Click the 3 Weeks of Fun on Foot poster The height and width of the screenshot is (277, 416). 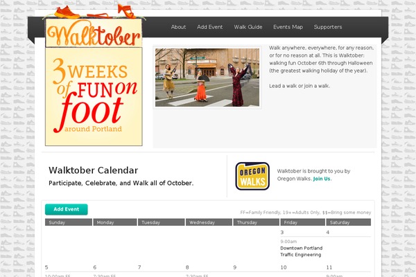pyautogui.click(x=94, y=96)
